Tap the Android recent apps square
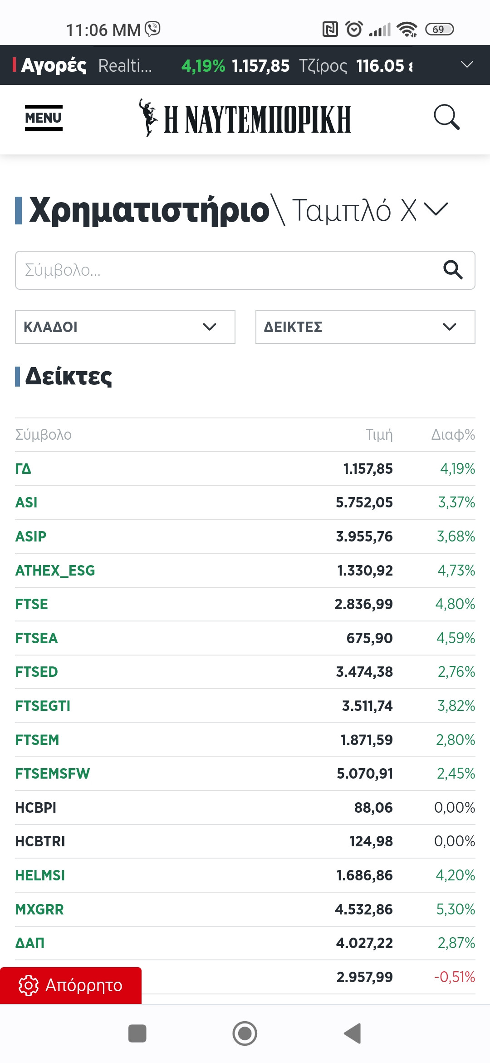Image resolution: width=490 pixels, height=1063 pixels. point(137,1033)
